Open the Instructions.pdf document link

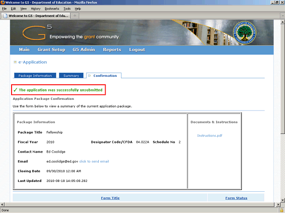click(x=210, y=135)
